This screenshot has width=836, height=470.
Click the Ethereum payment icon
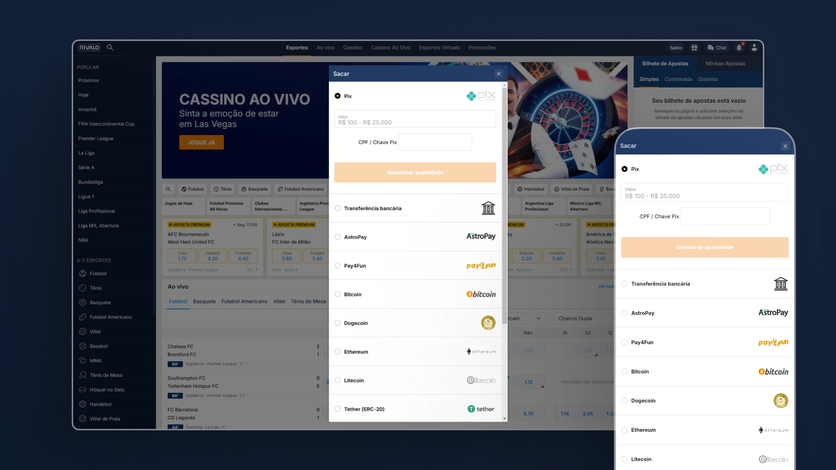click(481, 351)
